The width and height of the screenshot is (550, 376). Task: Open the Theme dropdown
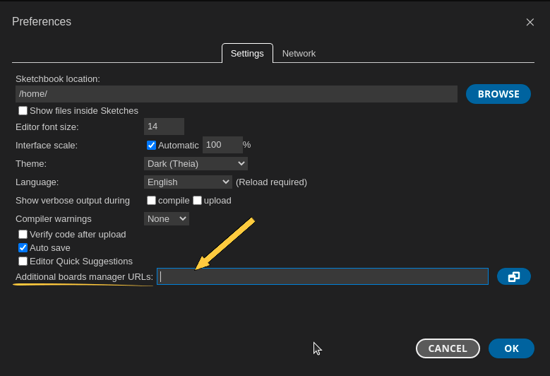[196, 164]
